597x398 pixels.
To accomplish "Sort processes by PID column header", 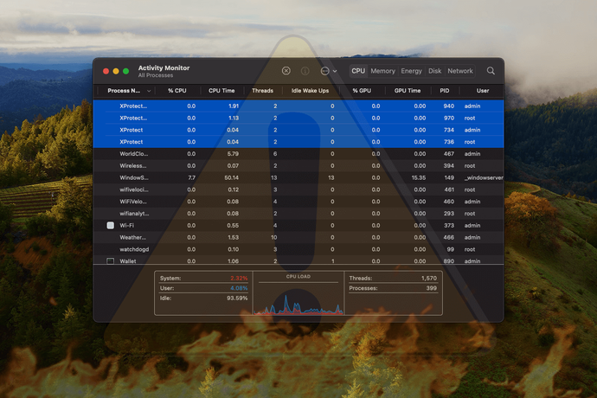I will [x=444, y=91].
